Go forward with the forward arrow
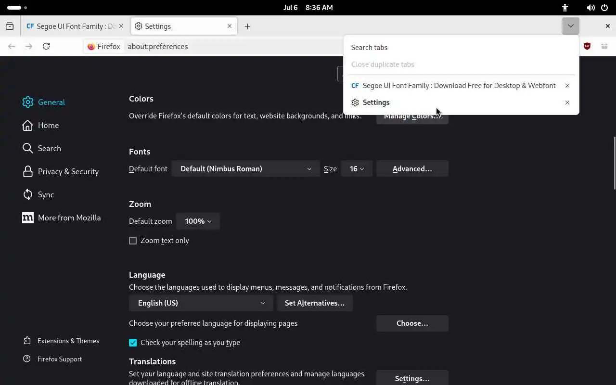616x385 pixels. tap(29, 46)
